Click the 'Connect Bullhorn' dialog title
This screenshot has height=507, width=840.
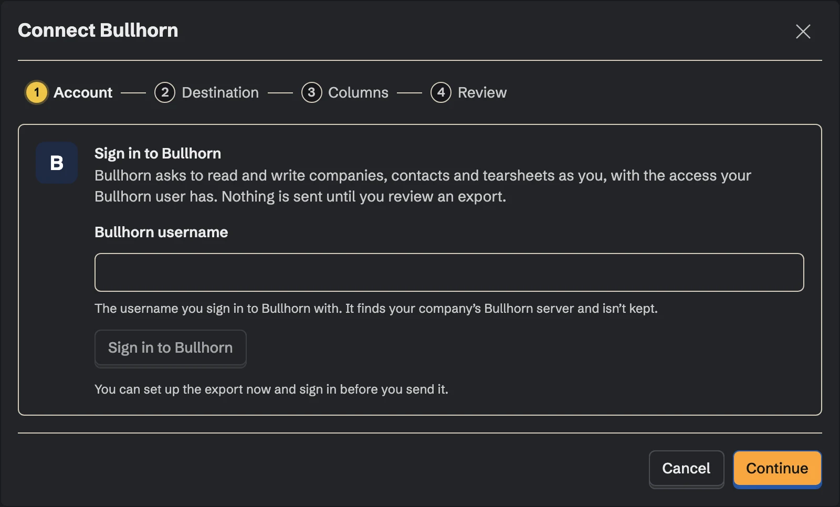click(98, 30)
